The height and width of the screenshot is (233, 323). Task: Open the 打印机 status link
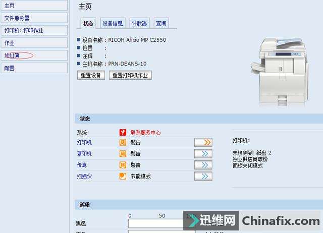click(84, 142)
